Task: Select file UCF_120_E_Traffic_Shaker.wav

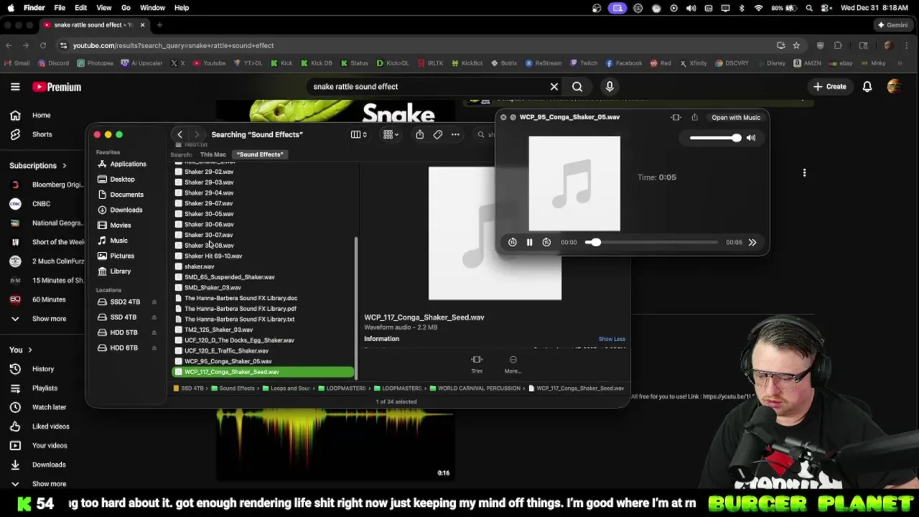Action: click(226, 350)
